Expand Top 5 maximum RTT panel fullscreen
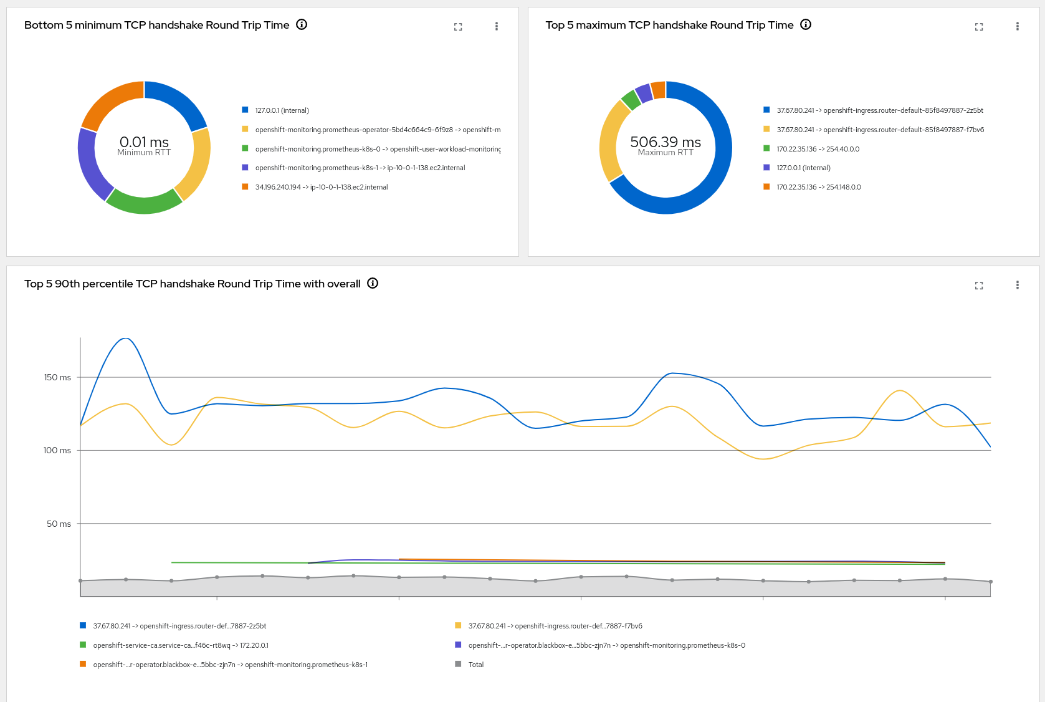 [x=979, y=27]
